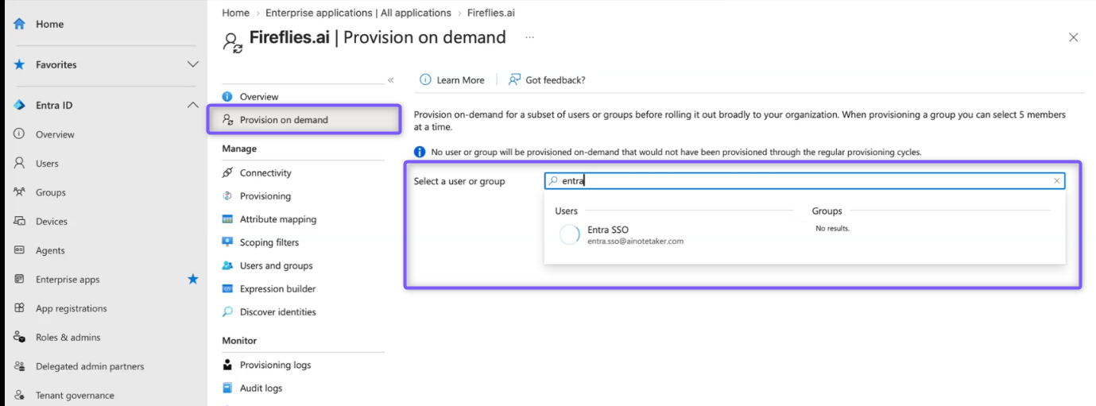Screen dimensions: 1096x406
Task: Click Enterprise applications | All applications breadcrumb
Action: coord(358,13)
